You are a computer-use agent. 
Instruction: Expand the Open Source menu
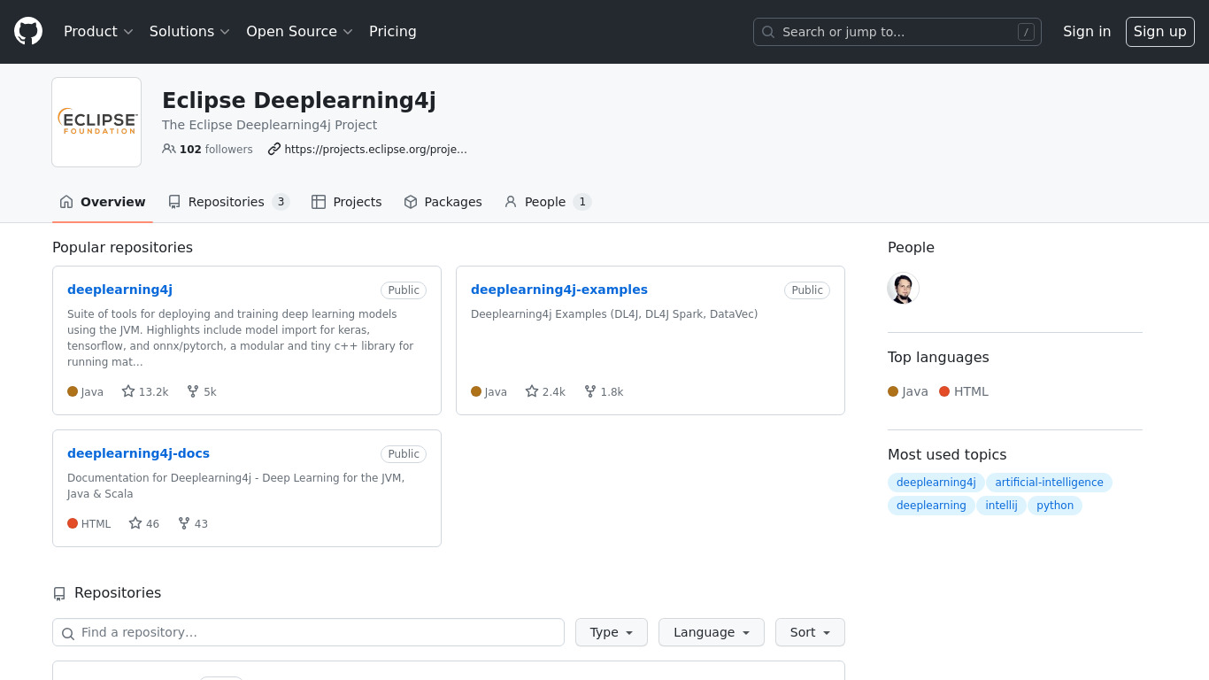click(x=299, y=32)
